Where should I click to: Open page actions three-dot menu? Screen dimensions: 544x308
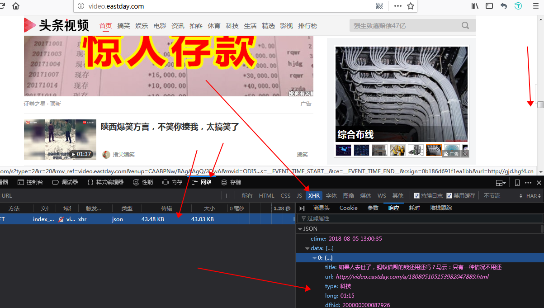(x=397, y=6)
